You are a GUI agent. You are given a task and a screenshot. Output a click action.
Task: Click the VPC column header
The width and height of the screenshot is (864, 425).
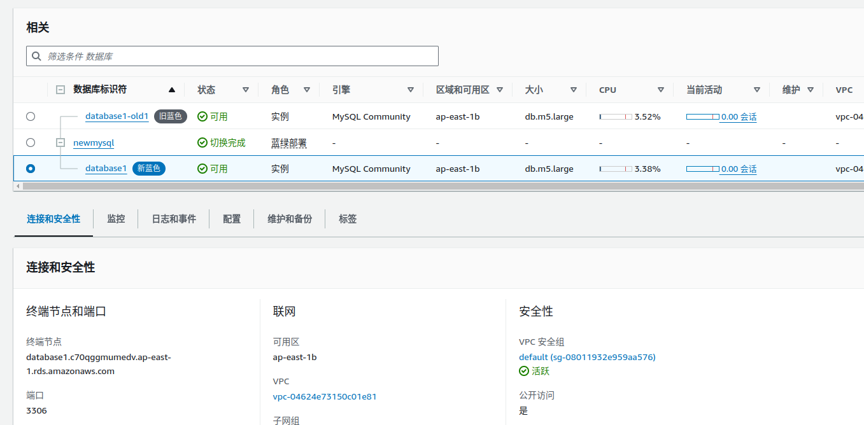point(844,90)
